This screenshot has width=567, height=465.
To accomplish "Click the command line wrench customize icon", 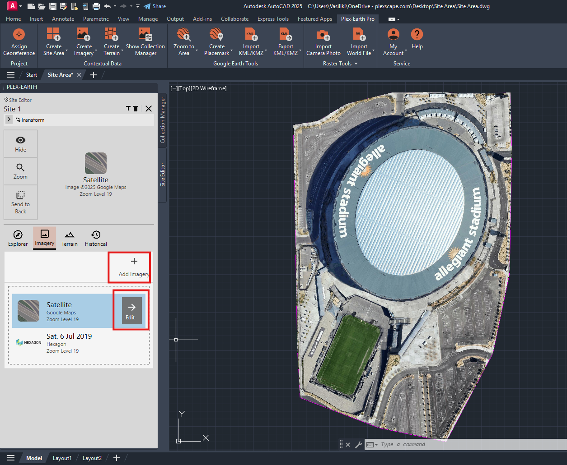I will pyautogui.click(x=358, y=445).
